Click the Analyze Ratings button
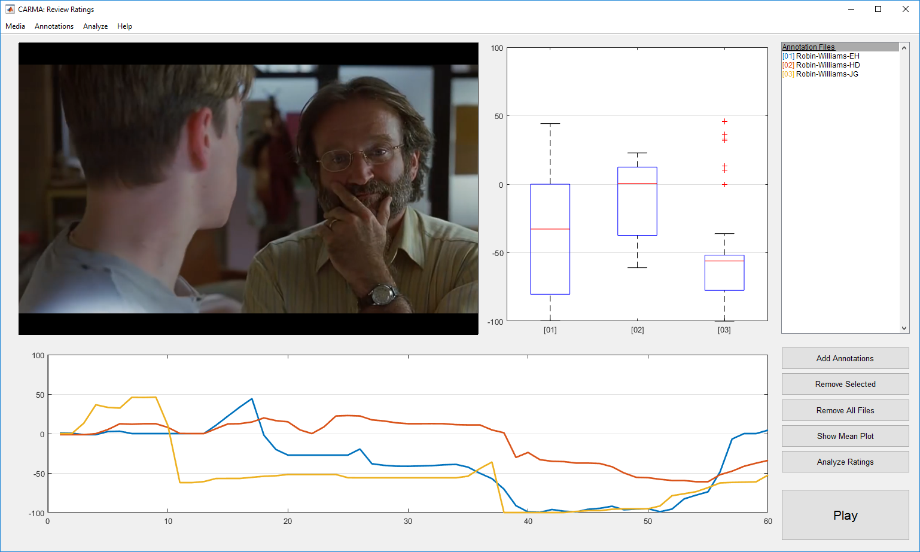This screenshot has height=552, width=920. 845,462
